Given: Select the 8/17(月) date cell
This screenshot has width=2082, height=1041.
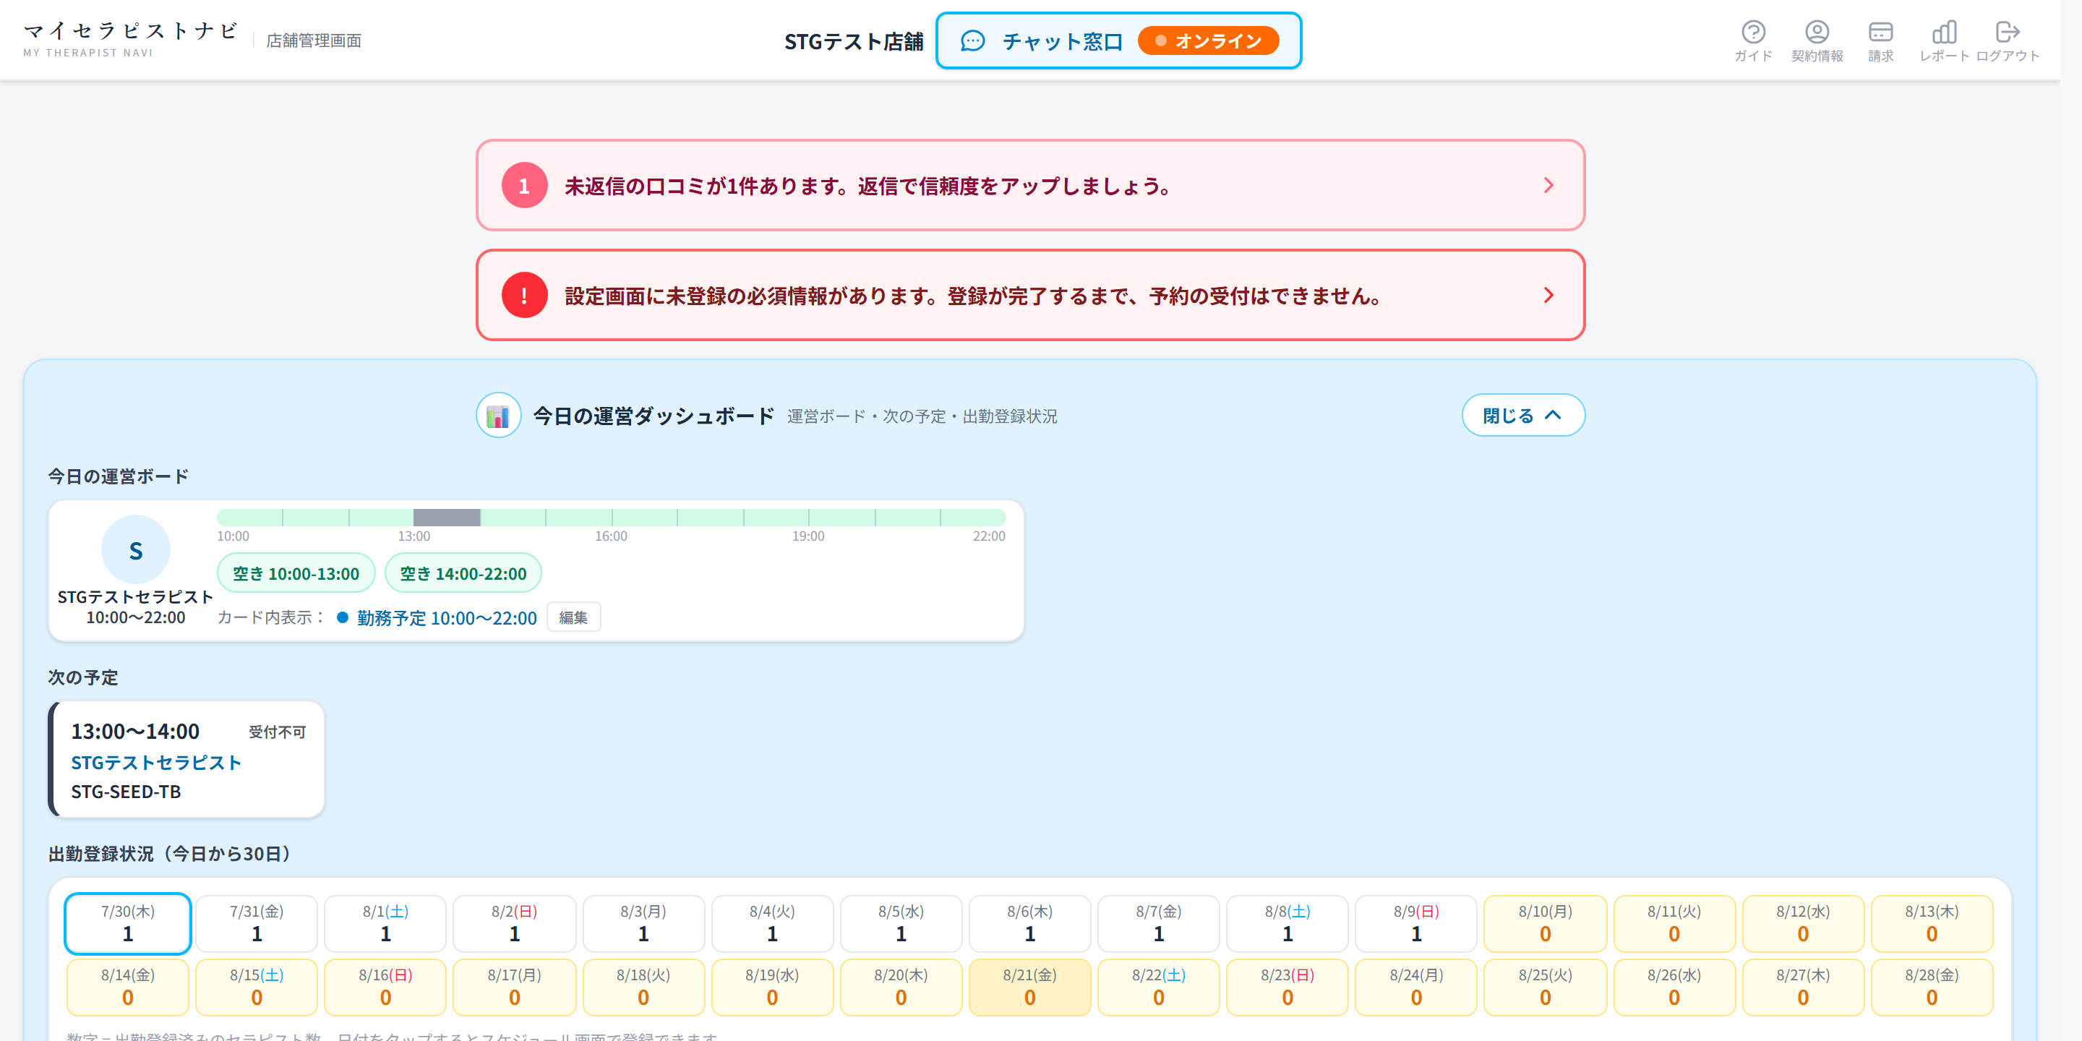Looking at the screenshot, I should point(514,987).
